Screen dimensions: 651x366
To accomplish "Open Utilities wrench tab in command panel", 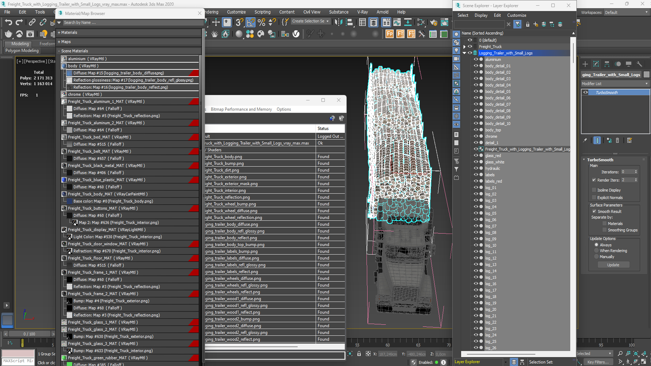I will click(639, 64).
